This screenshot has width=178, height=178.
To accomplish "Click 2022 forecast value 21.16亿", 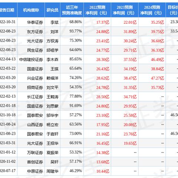I will pos(103,134).
